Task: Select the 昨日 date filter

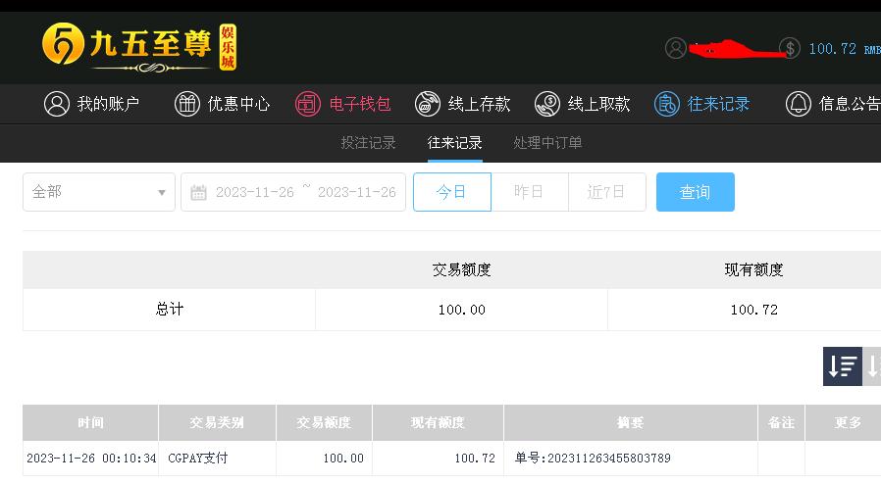Action: [529, 192]
